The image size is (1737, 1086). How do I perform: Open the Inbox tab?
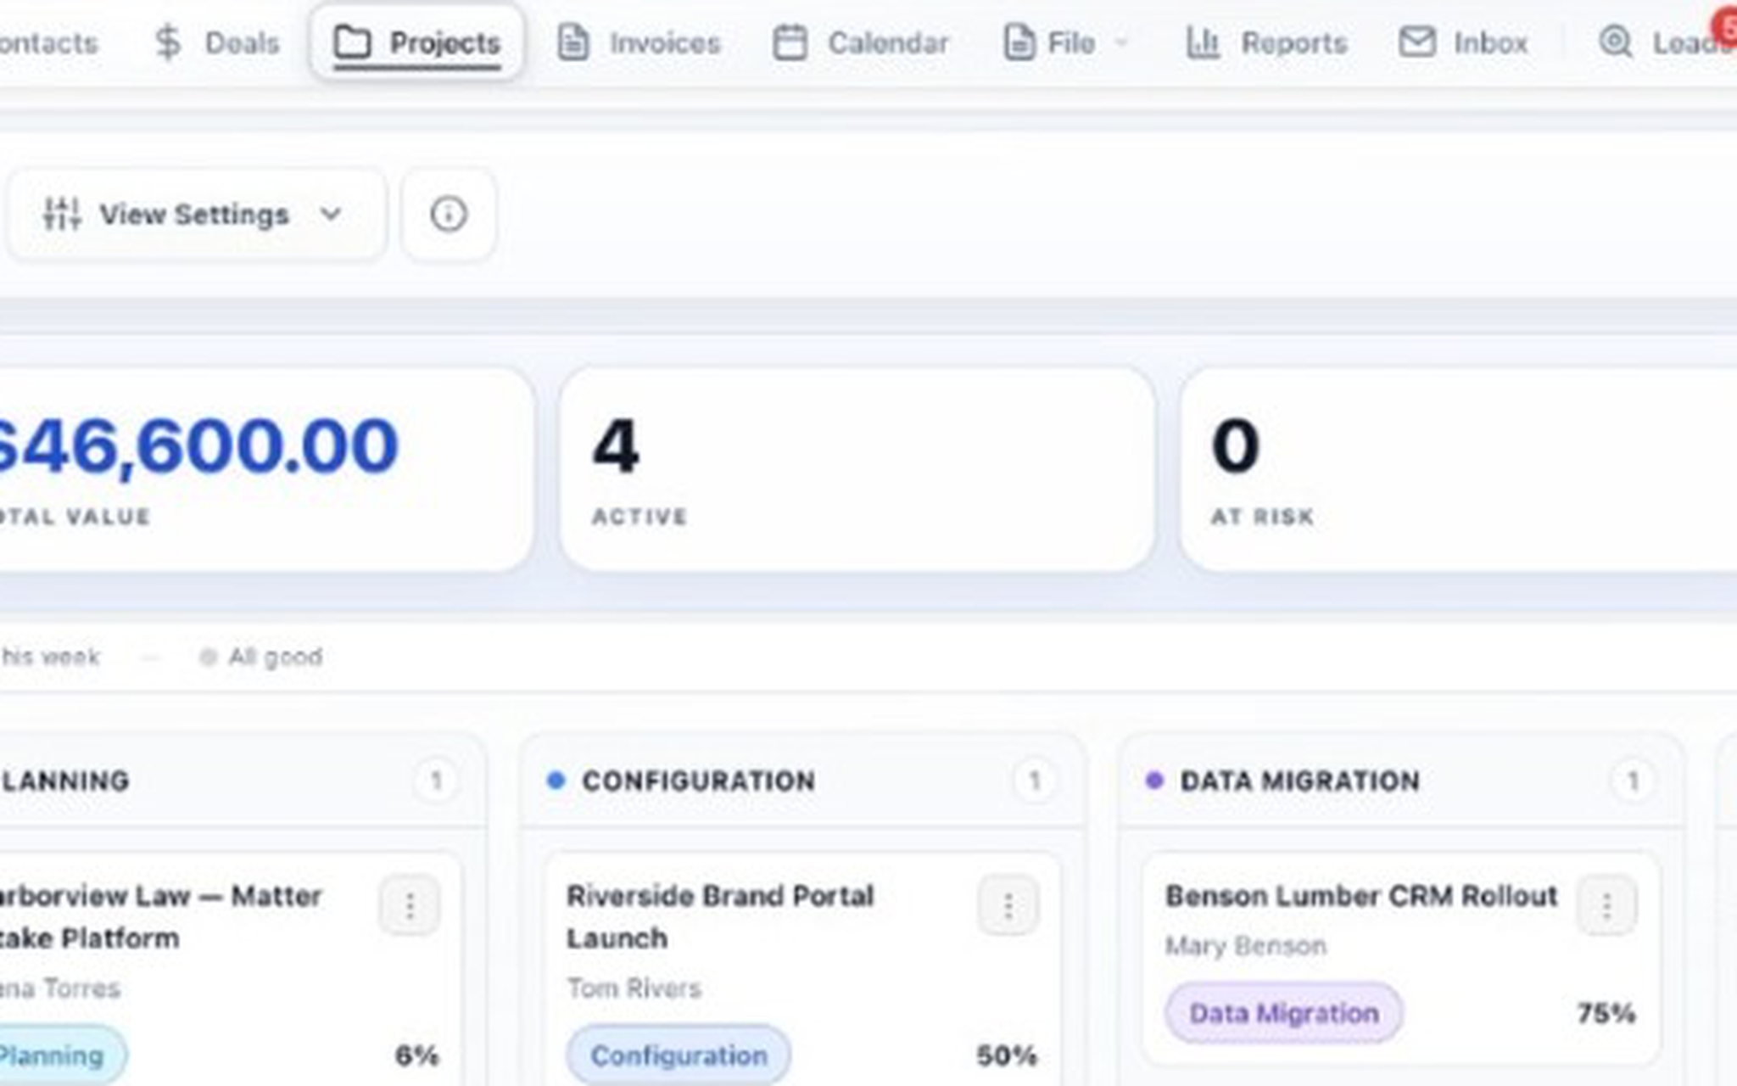[1463, 42]
